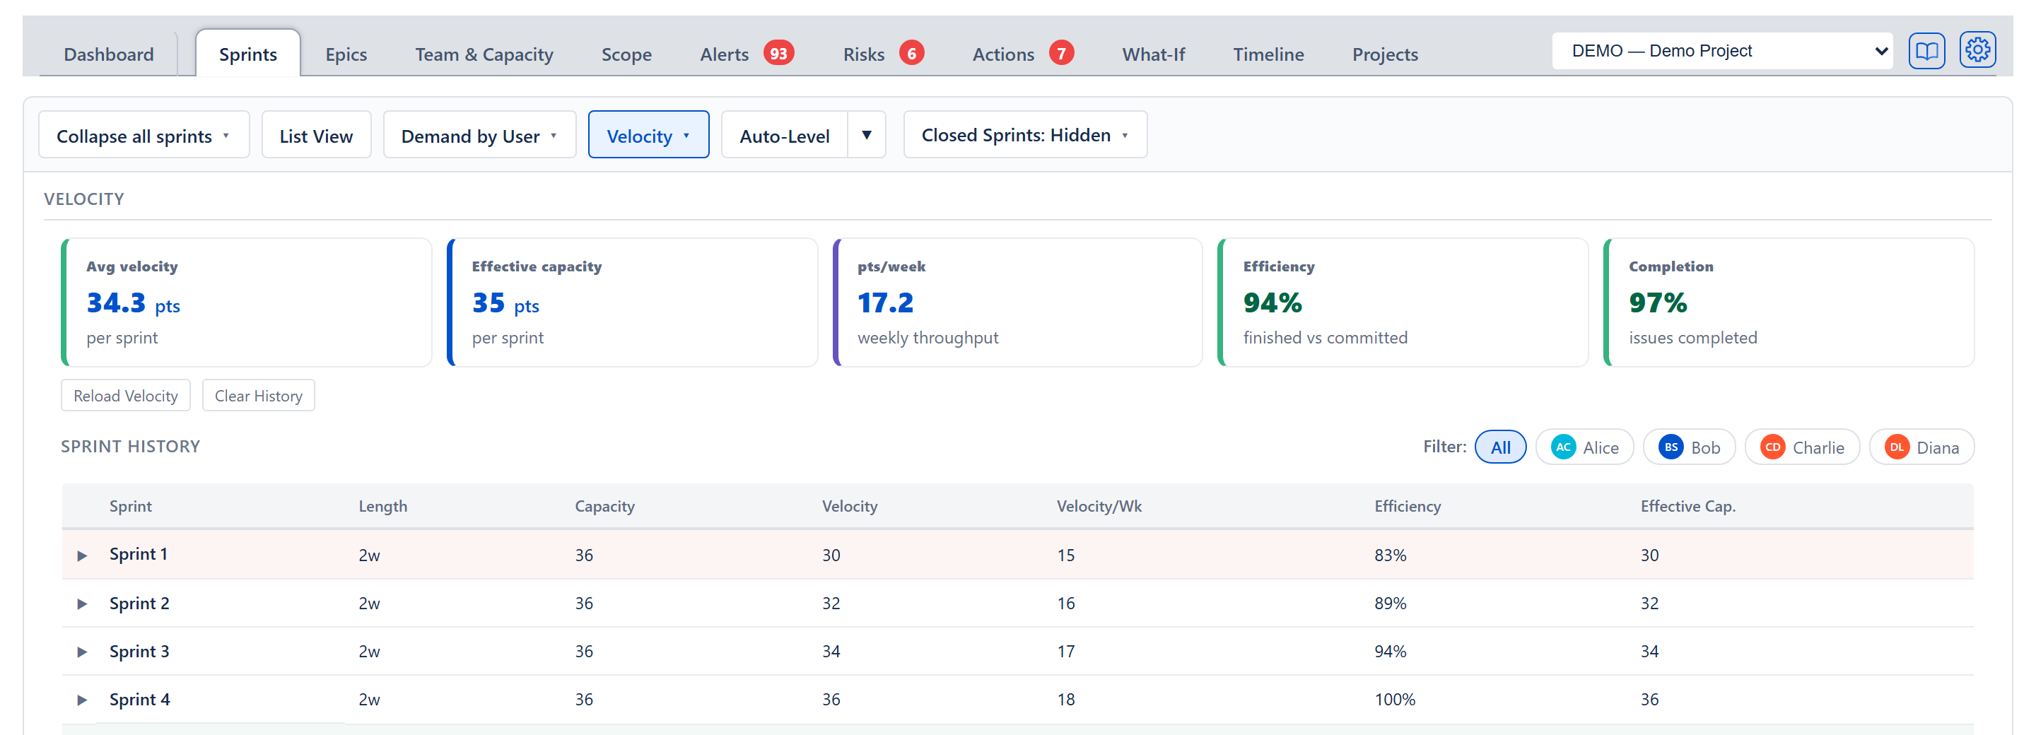The image size is (2036, 735).
Task: Filter sprint history by Charlie
Action: click(1801, 447)
